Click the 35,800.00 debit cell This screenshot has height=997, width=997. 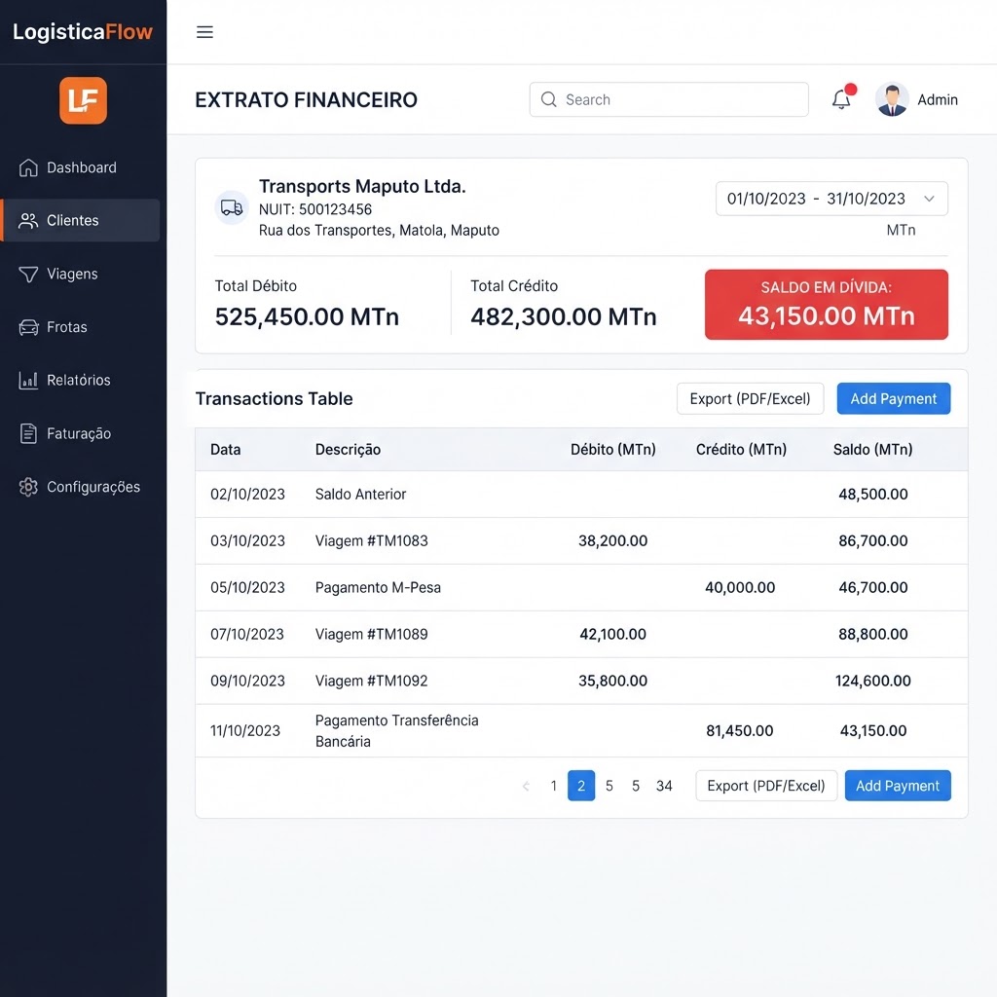(613, 681)
